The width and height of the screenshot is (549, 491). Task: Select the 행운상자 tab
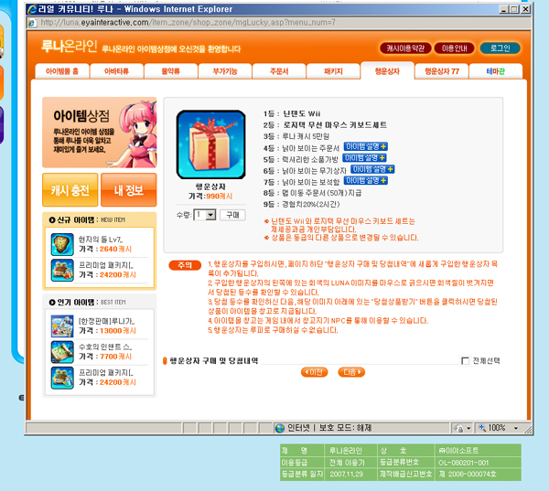coord(387,71)
